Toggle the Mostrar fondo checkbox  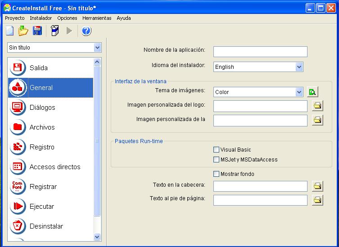(x=216, y=174)
